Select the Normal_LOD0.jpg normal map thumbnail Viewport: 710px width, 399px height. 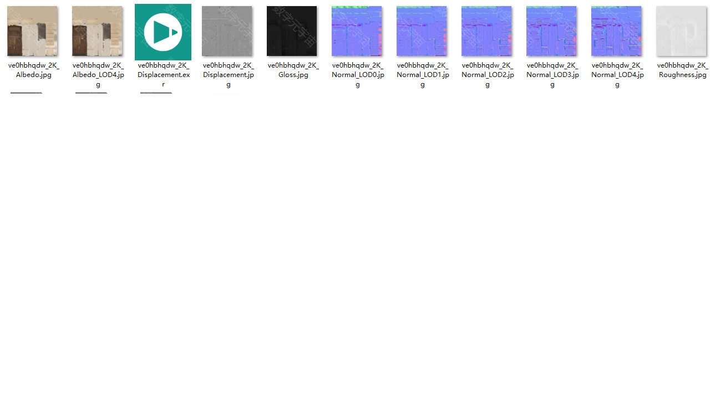(x=357, y=31)
